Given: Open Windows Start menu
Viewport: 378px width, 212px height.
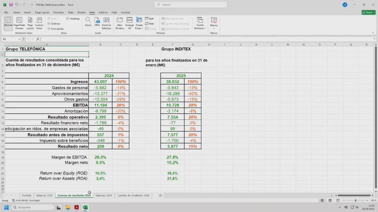Looking at the screenshot, I should click(6, 207).
